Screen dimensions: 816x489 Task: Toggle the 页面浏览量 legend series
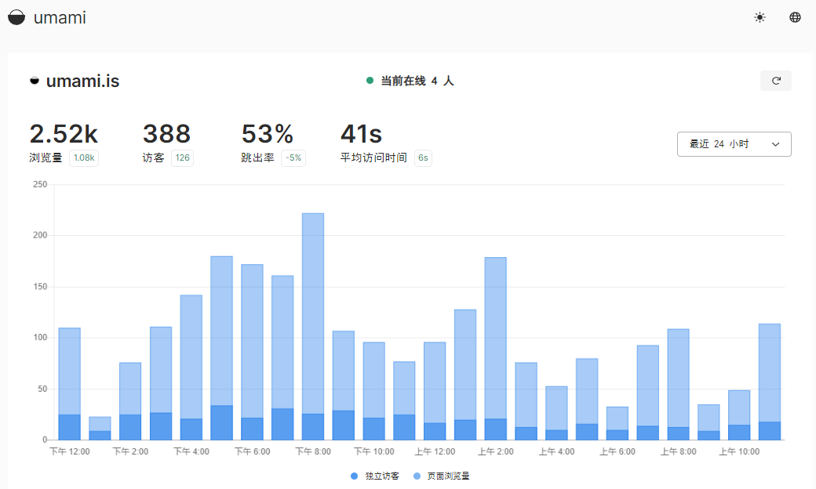tap(448, 476)
